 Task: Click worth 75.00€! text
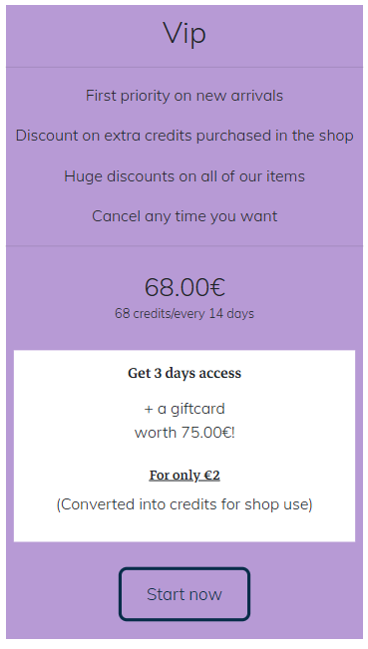pyautogui.click(x=184, y=433)
